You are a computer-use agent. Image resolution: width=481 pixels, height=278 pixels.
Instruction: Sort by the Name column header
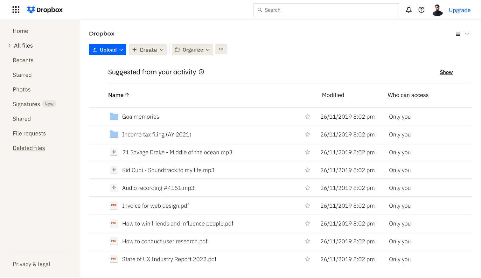[x=116, y=95]
